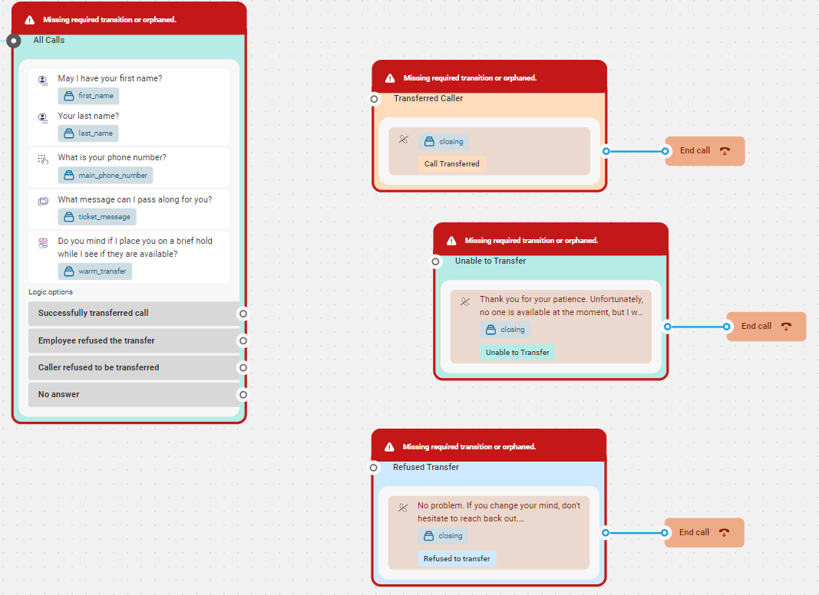
Task: Select the No answer logic option
Action: pos(134,395)
